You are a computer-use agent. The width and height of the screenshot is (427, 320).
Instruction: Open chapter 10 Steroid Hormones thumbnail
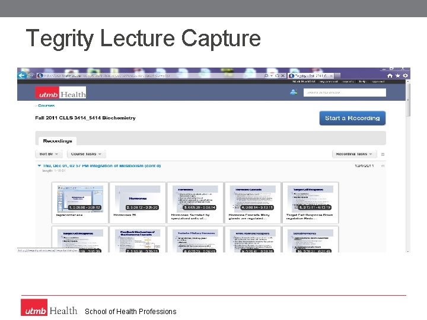tap(310, 239)
